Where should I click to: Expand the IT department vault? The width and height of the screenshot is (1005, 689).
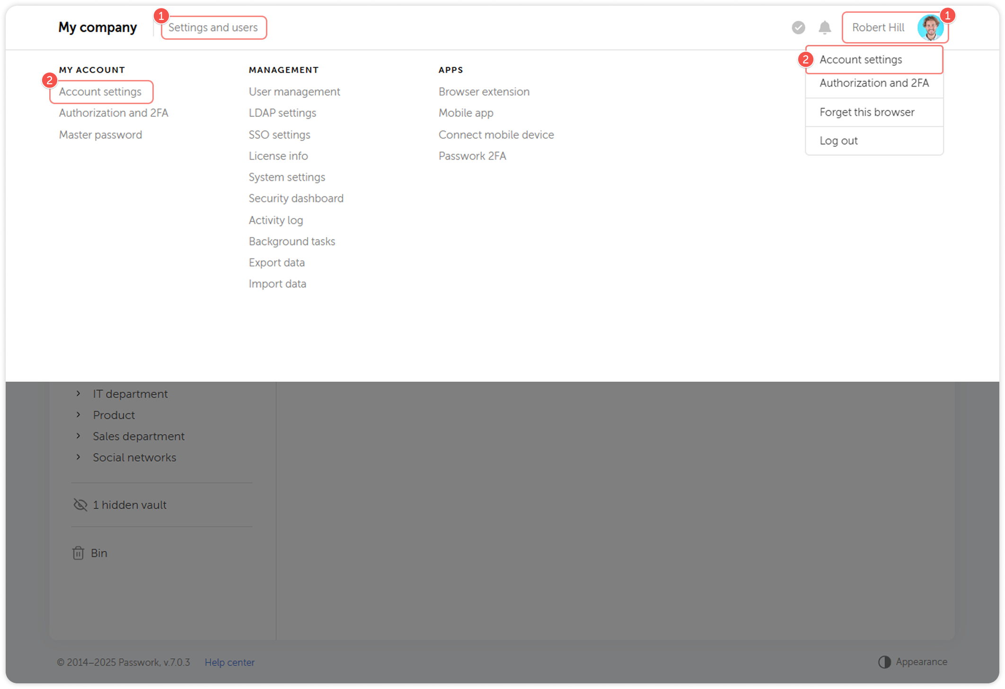[x=79, y=393]
